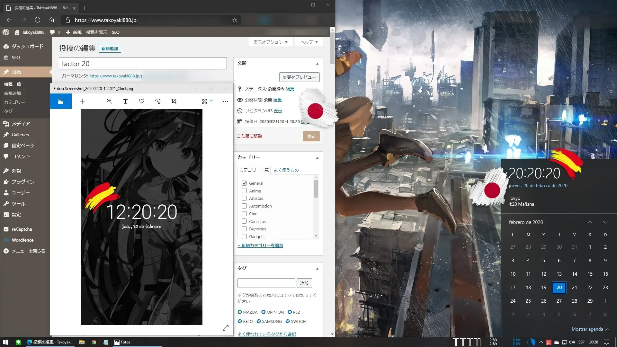Remove the MAZDA tag

coord(240,312)
